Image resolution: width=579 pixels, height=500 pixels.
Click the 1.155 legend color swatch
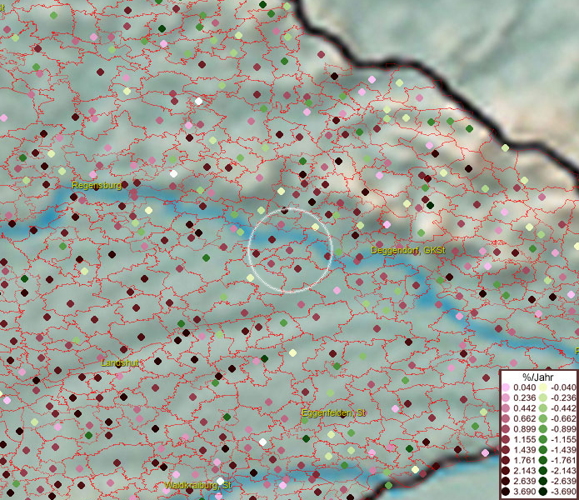pyautogui.click(x=506, y=439)
